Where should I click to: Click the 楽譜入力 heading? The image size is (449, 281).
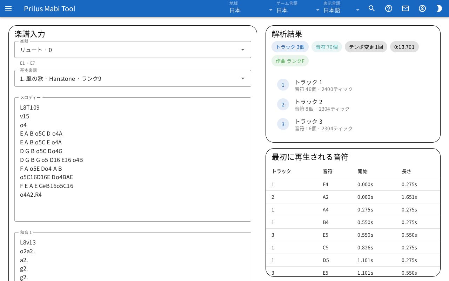pos(30,34)
